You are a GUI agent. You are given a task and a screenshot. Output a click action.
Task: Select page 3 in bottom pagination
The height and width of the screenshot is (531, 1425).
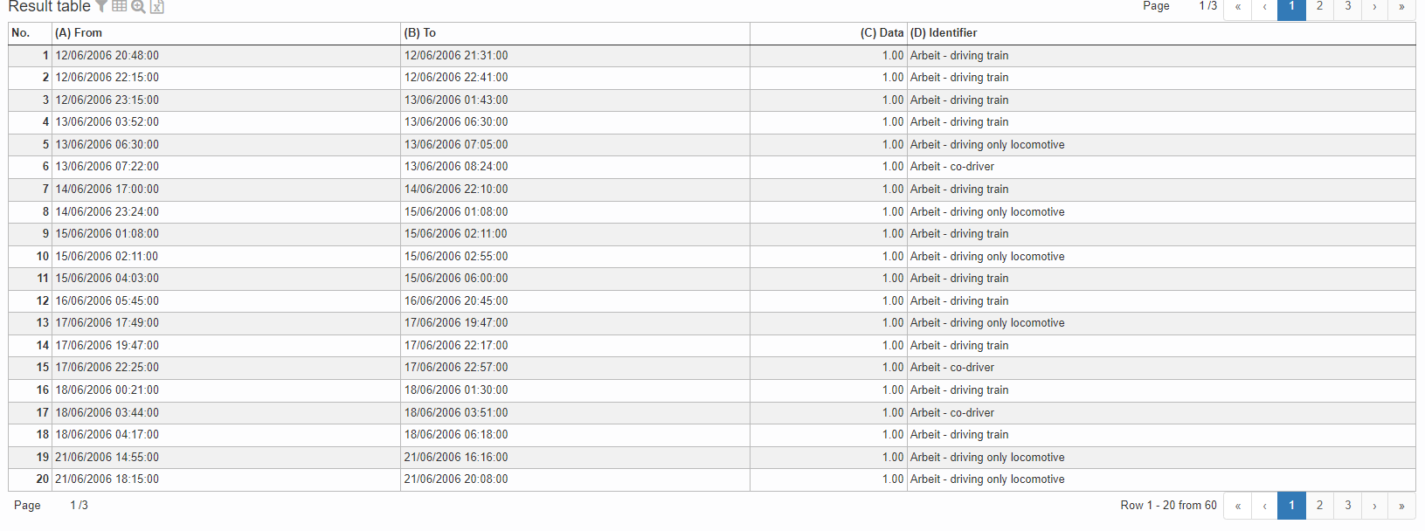pyautogui.click(x=1347, y=506)
